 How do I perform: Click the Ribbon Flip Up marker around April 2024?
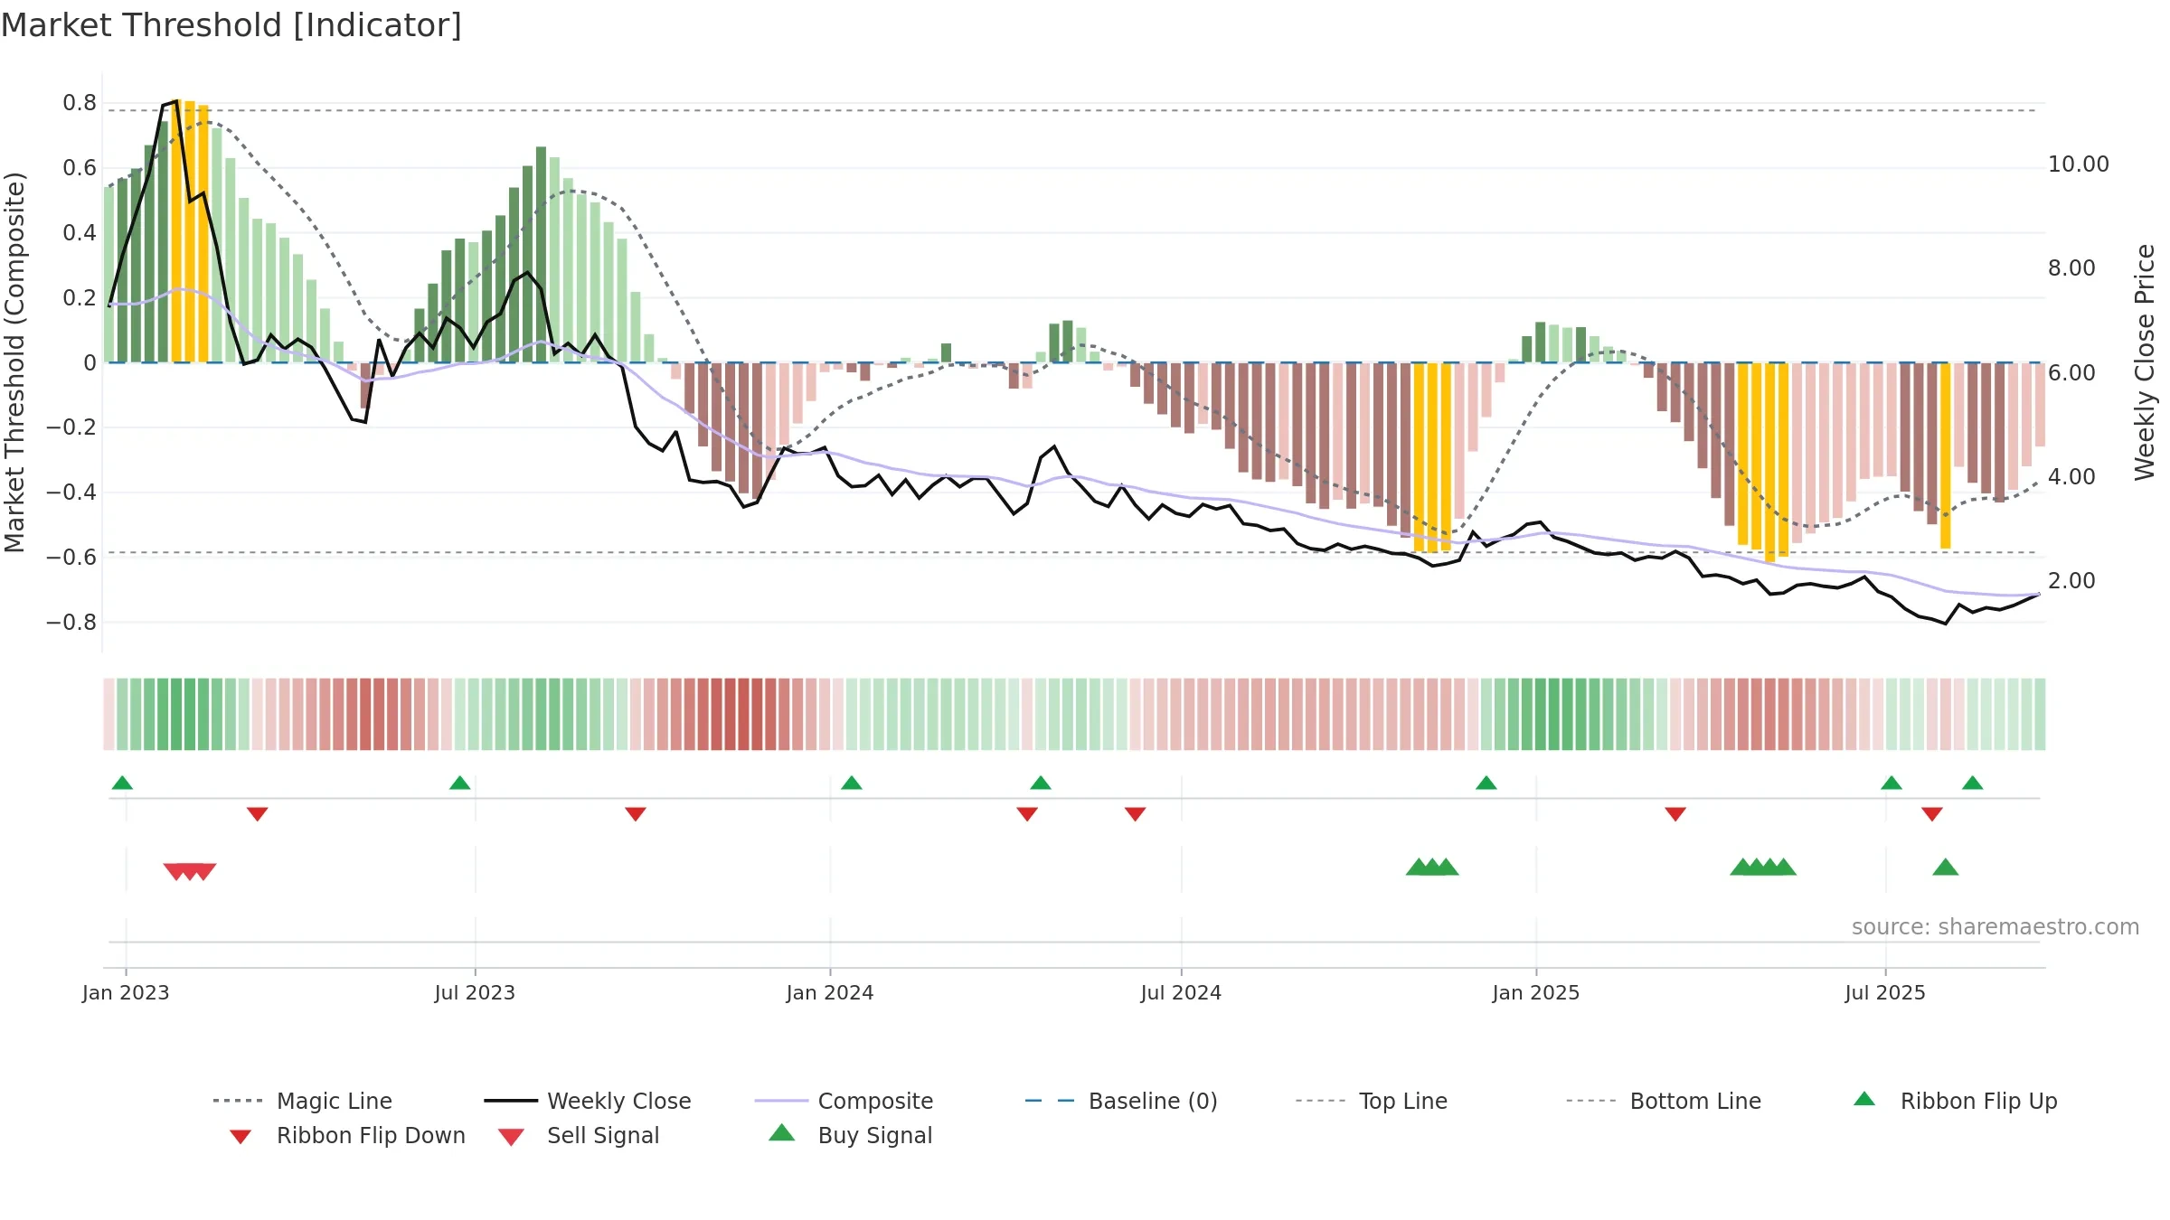tap(1041, 783)
